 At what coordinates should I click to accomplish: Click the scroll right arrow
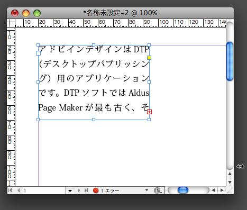tap(222, 190)
